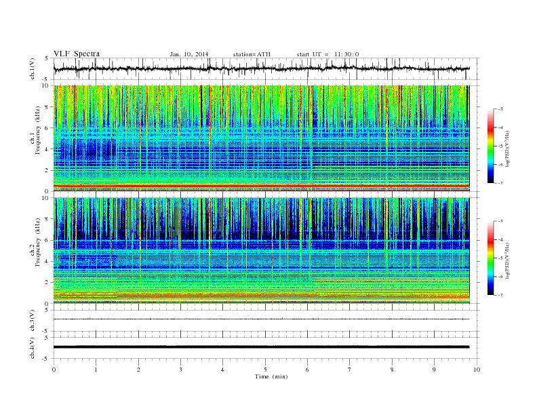Click the ch.4 thick voltage trace
The image size is (537, 415).
261,347
